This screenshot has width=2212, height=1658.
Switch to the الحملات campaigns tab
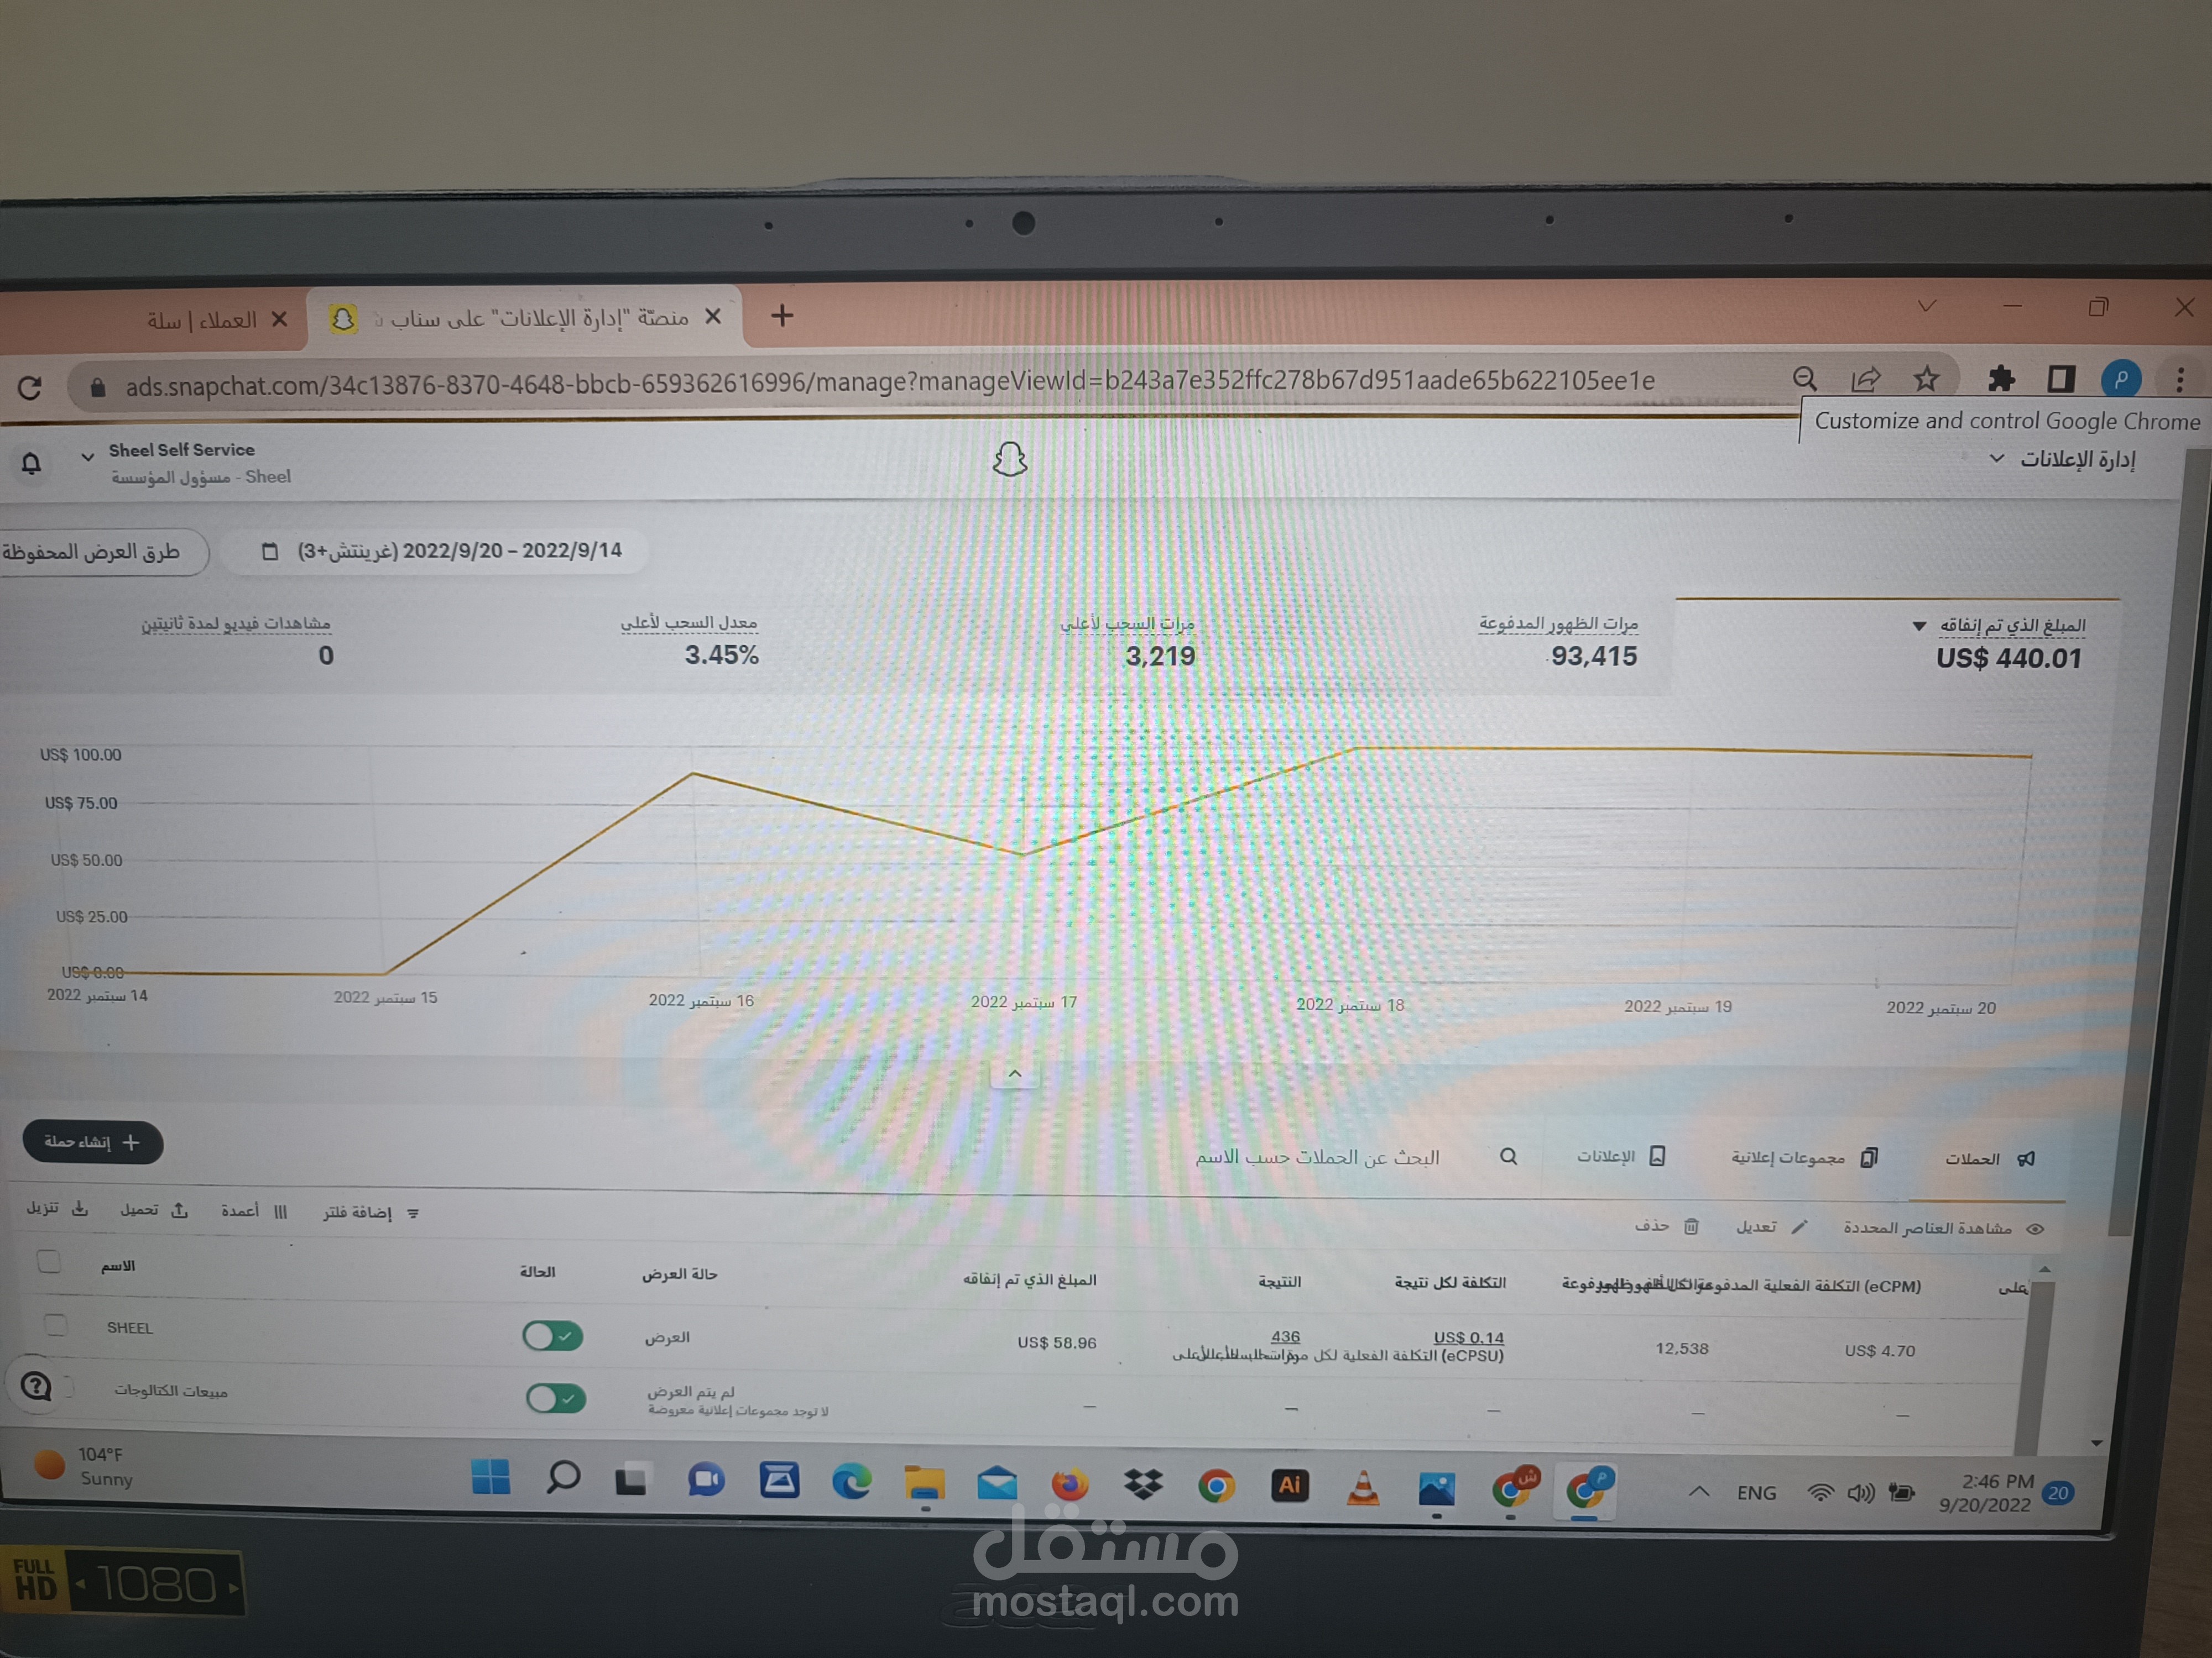click(1988, 1159)
